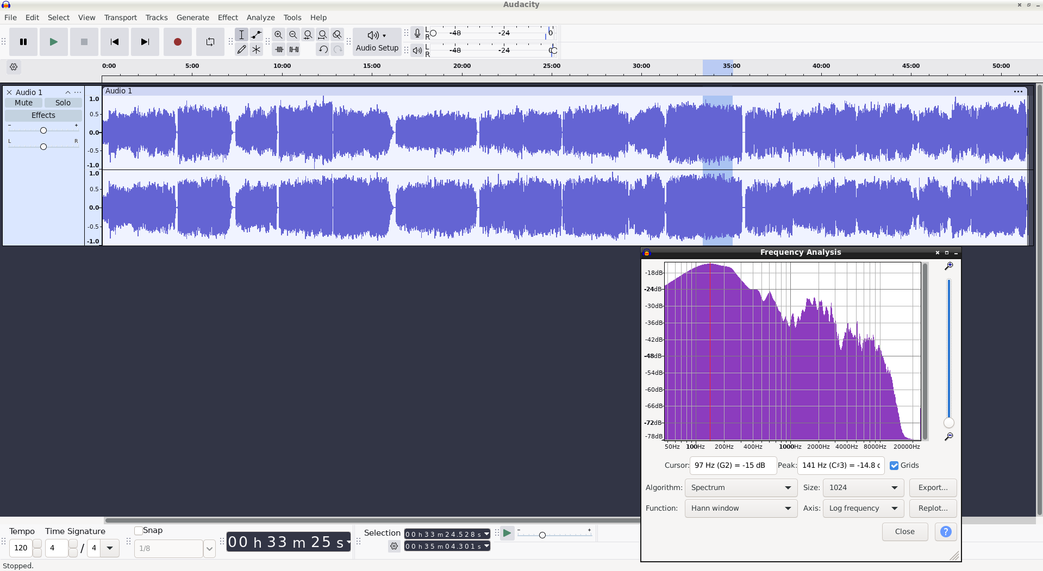Open Audio 1 track panel ellipsis menu
The width and height of the screenshot is (1043, 571).
point(78,92)
